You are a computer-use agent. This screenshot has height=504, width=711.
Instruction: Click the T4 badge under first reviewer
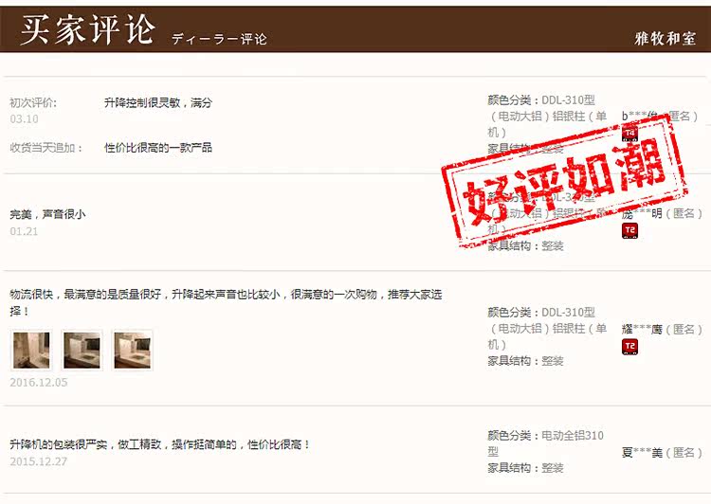[629, 134]
